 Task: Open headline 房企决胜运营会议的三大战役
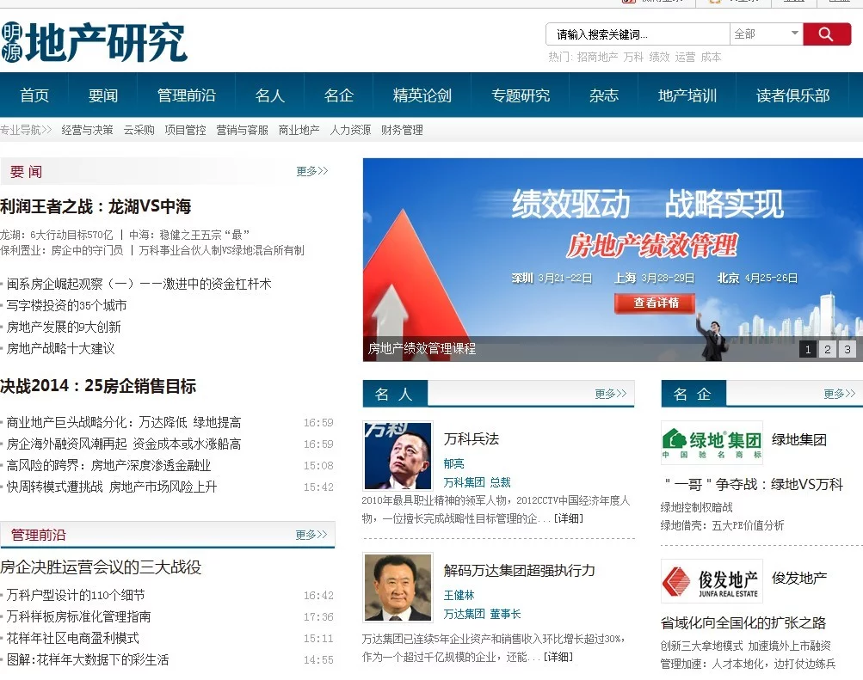[x=101, y=567]
